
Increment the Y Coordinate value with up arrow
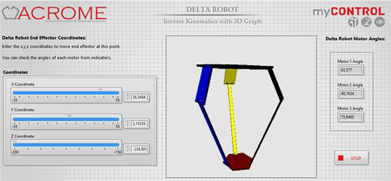[x=128, y=122]
